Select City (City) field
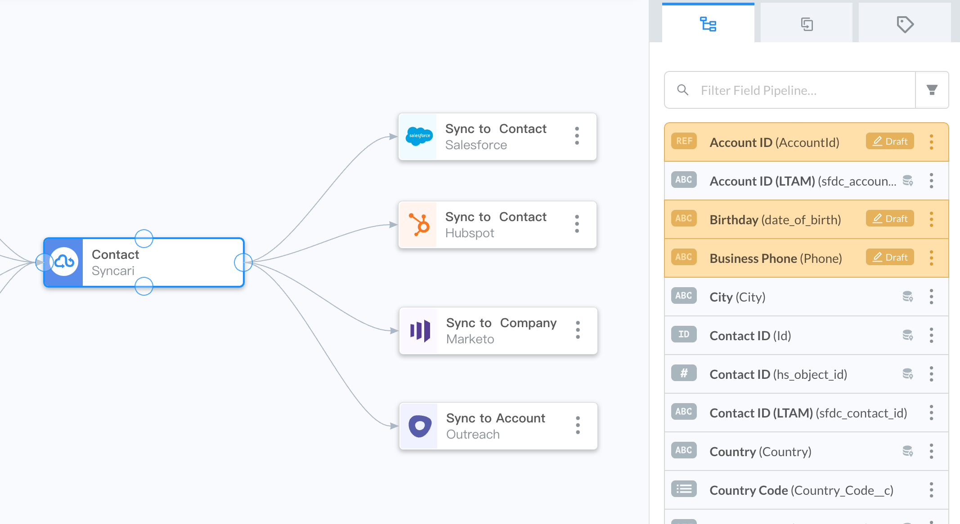The image size is (960, 524). point(806,297)
